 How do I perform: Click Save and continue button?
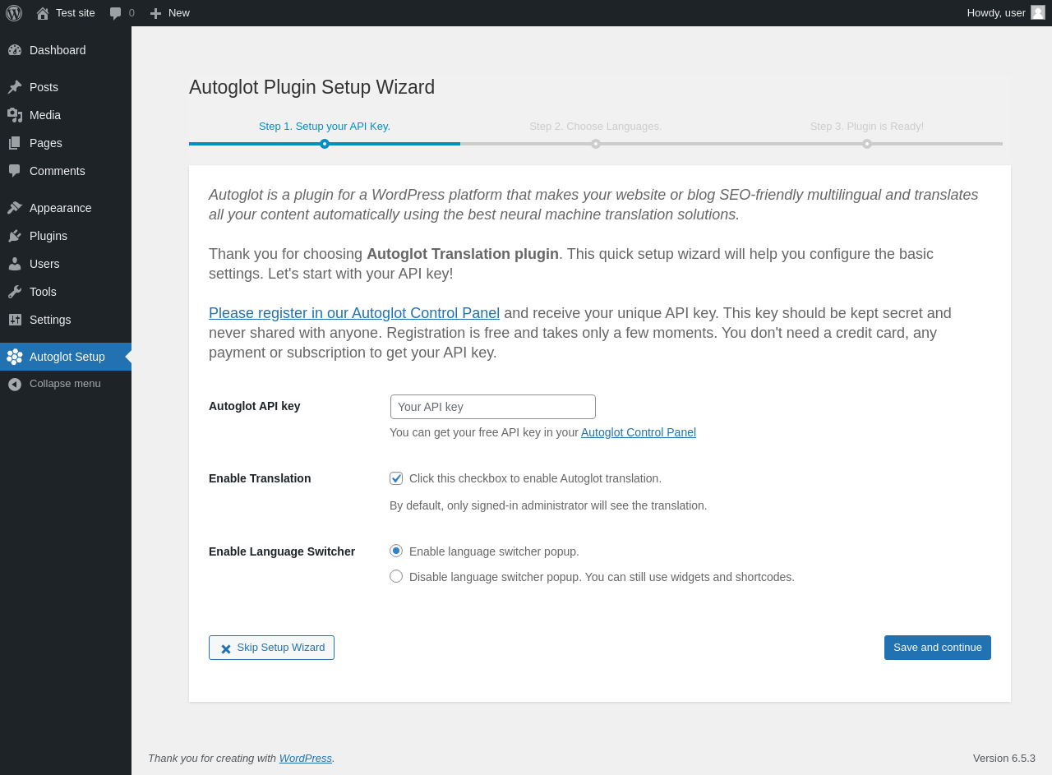click(x=937, y=648)
